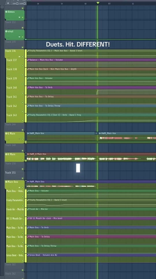Mute Track 137 with its LED
The image size is (156, 279).
click(x=23, y=66)
